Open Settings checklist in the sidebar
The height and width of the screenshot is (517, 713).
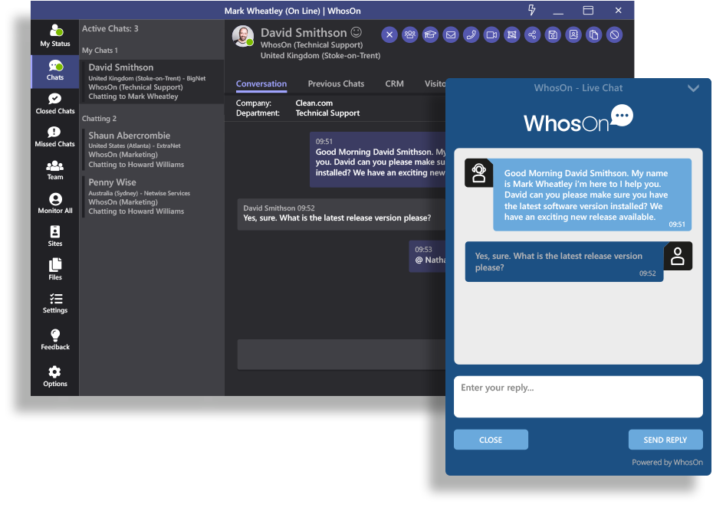55,303
